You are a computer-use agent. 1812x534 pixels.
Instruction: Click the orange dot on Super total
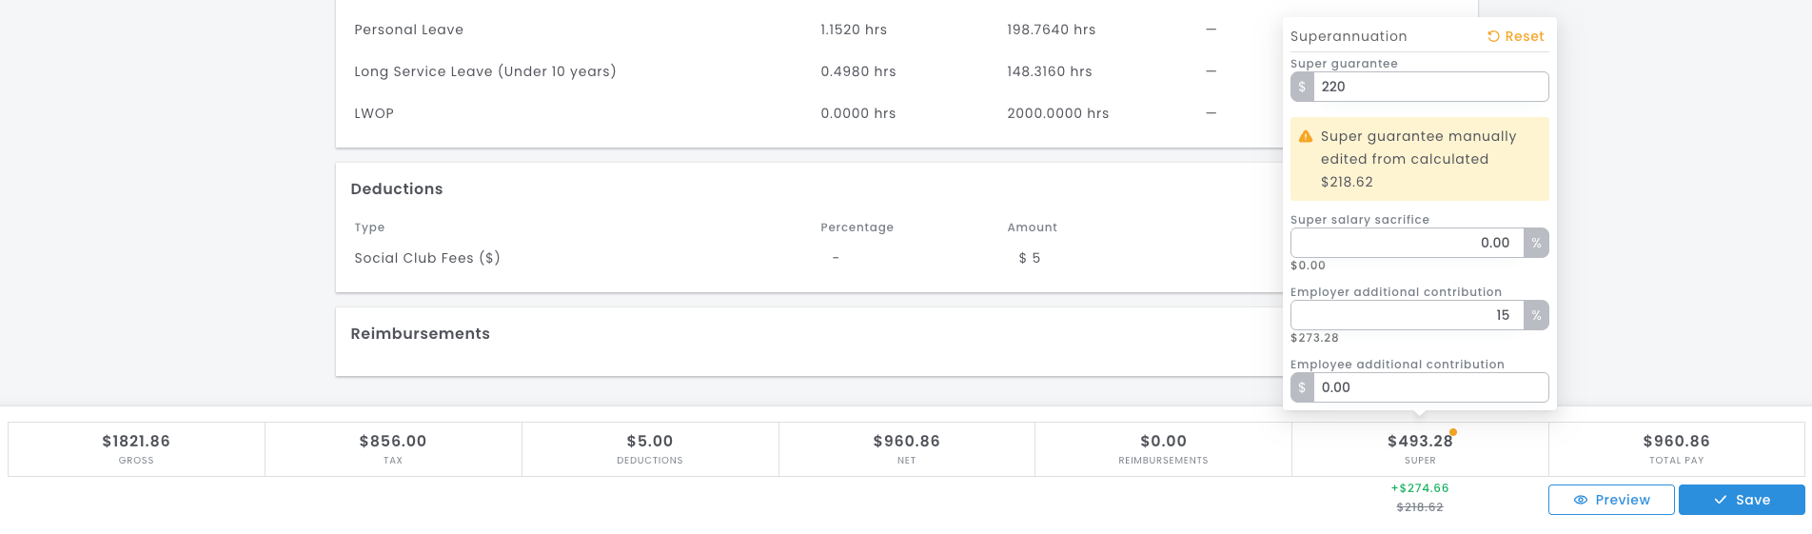click(1453, 432)
